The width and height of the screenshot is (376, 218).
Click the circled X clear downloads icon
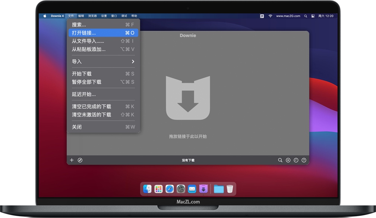tap(288, 160)
